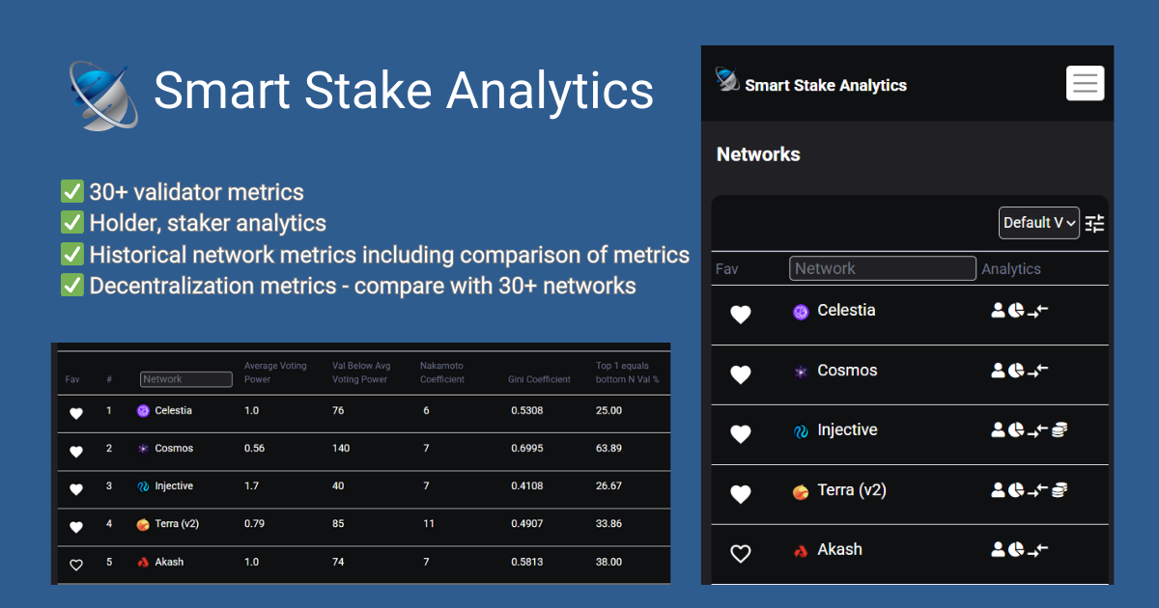The height and width of the screenshot is (608, 1159).
Task: Click the Analytics column header
Action: pos(1010,268)
